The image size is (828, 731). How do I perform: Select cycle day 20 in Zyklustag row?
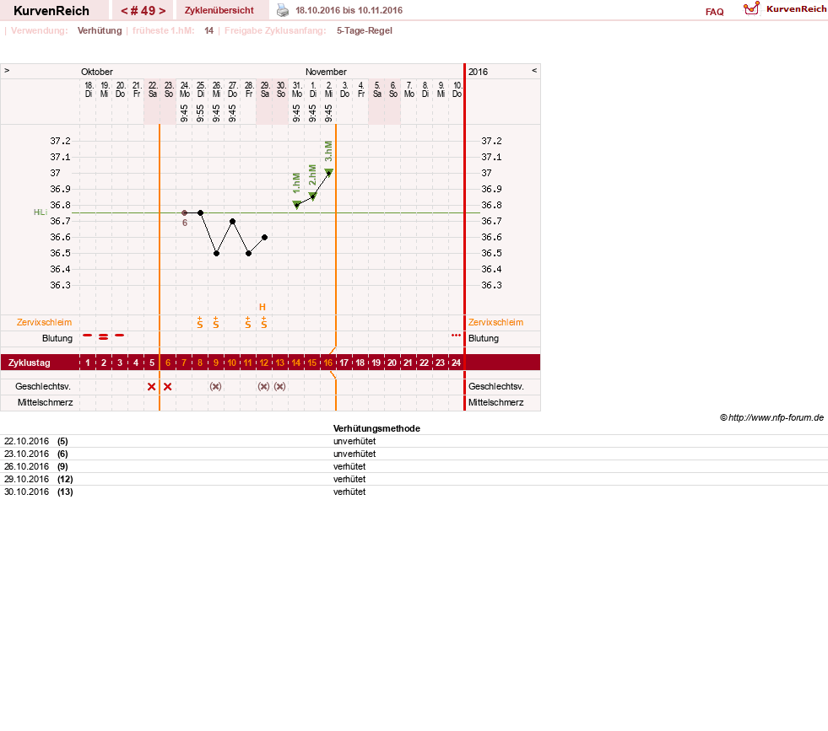[x=392, y=363]
